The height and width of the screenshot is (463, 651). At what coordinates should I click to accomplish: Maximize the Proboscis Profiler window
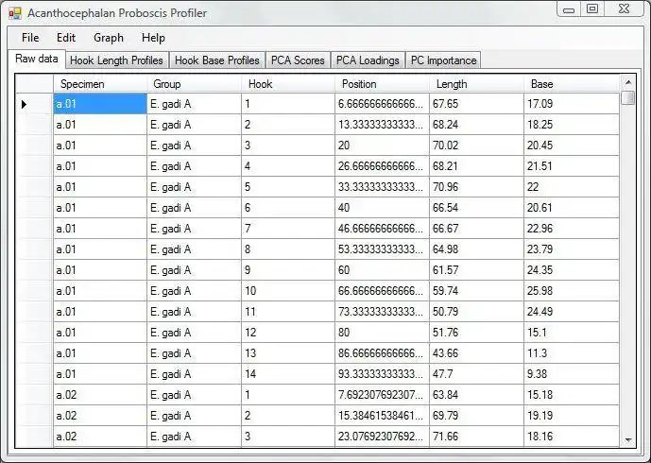592,9
